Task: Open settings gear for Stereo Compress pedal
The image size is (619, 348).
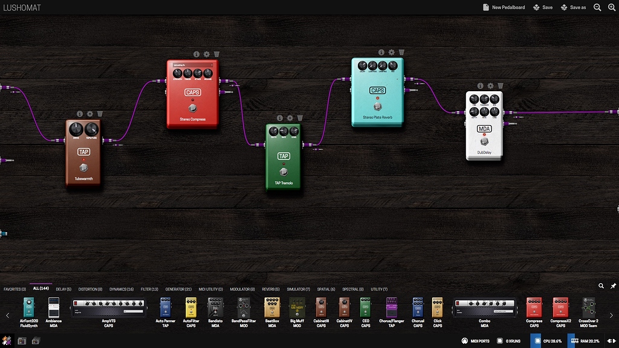Action: [207, 54]
